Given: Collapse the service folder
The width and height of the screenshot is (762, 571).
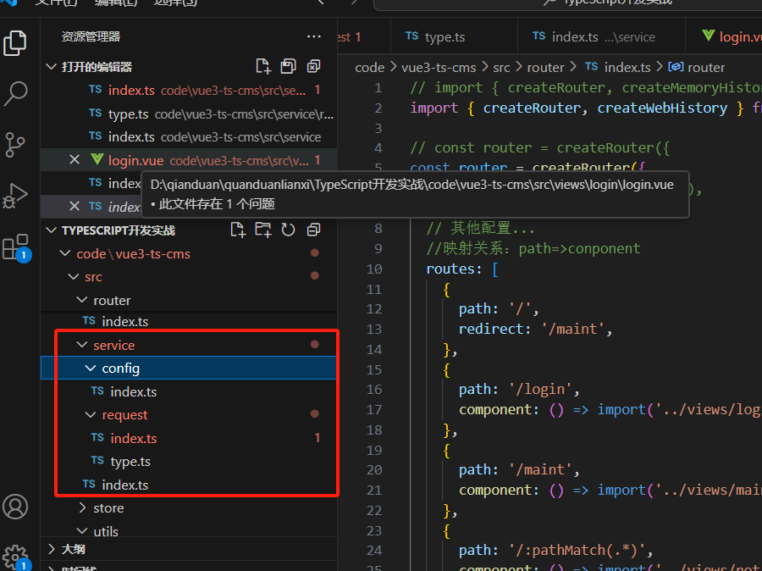Looking at the screenshot, I should coord(82,345).
